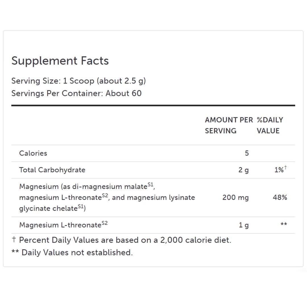Click the Supplement Facts heading
307x307 pixels.
pyautogui.click(x=60, y=61)
